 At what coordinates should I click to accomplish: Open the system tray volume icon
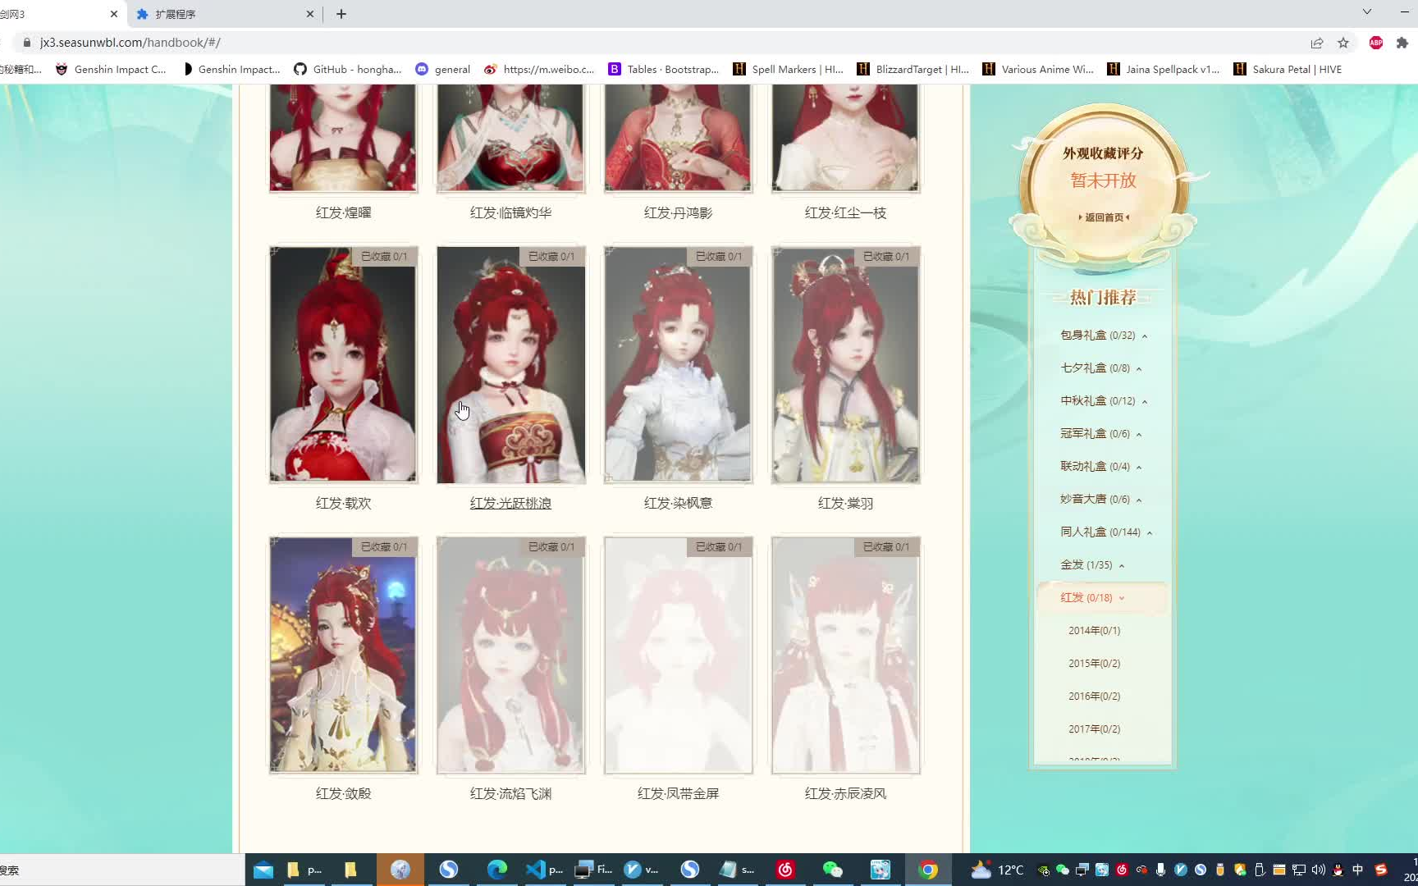1319,870
